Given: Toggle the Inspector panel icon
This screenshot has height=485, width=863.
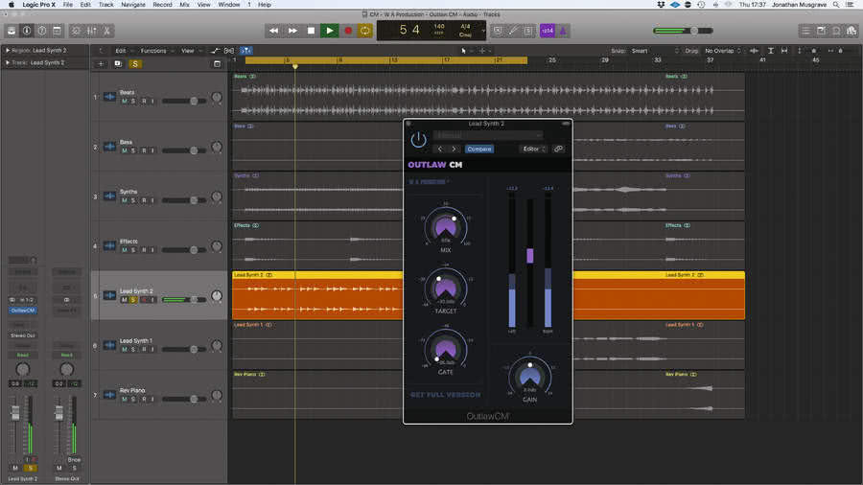Looking at the screenshot, I should tap(27, 31).
